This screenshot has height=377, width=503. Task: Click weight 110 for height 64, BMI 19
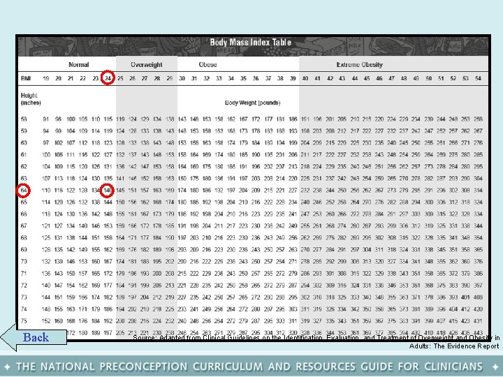point(46,190)
